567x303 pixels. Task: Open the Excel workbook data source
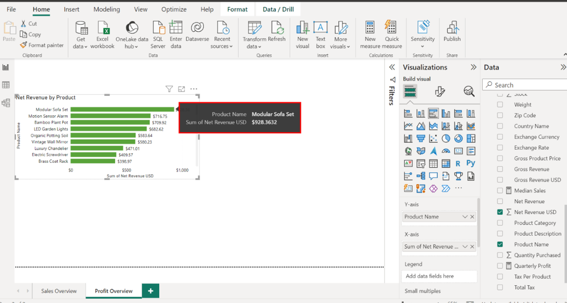pos(102,29)
